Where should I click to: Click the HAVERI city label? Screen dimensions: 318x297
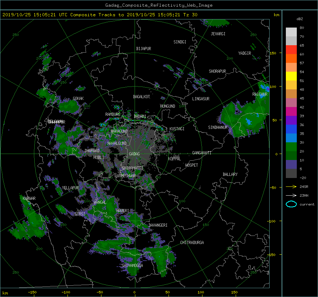coord(123,211)
